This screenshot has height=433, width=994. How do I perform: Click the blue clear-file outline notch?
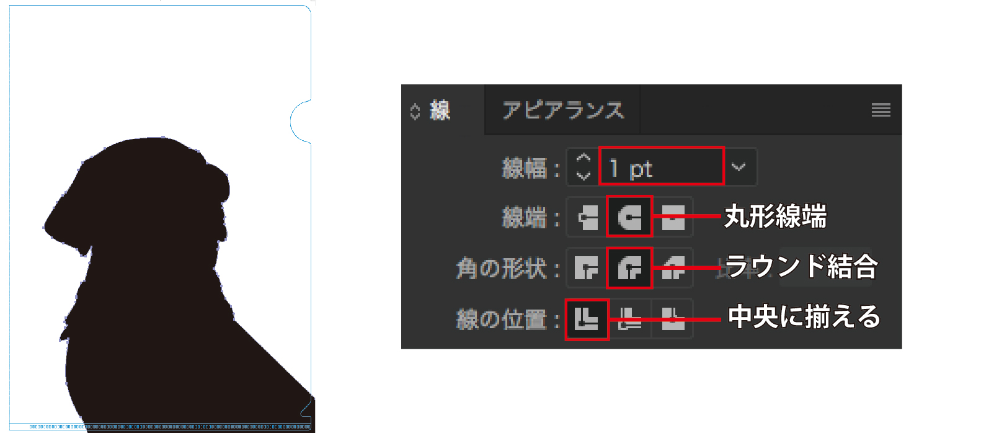click(301, 122)
